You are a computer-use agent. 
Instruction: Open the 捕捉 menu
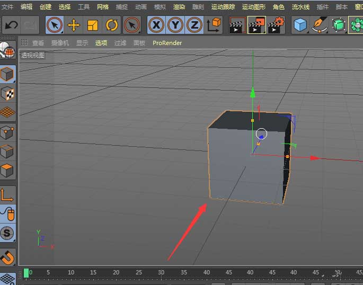point(122,7)
